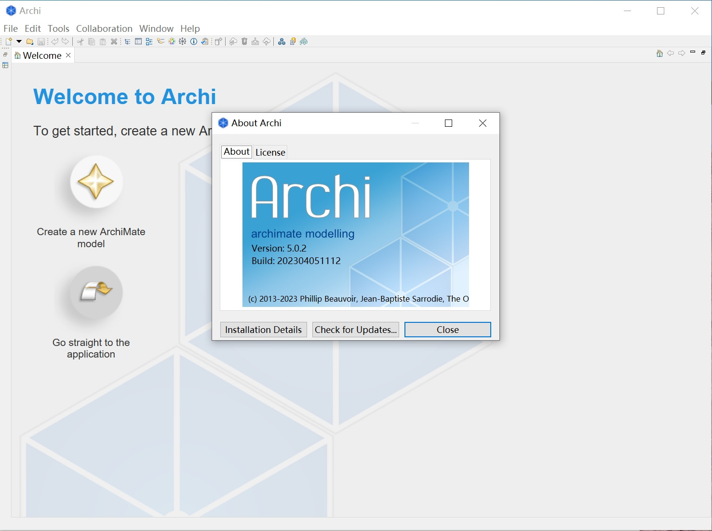Click the Close button in About dialog
Screen dimensions: 712x531
coord(447,330)
